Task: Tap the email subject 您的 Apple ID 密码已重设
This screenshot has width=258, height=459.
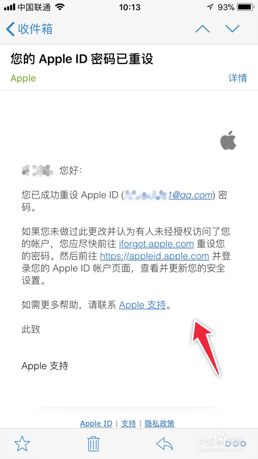Action: (82, 59)
